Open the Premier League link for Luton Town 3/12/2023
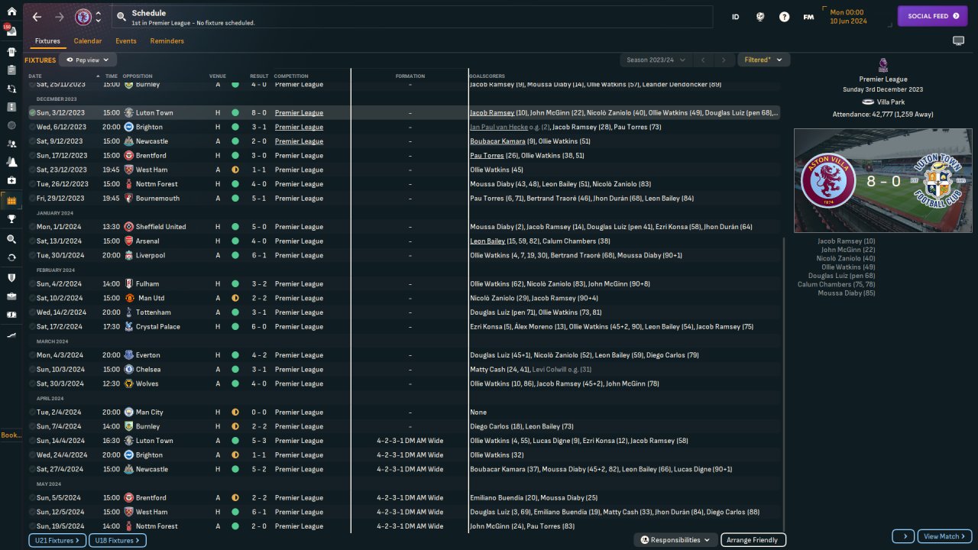 tap(299, 113)
